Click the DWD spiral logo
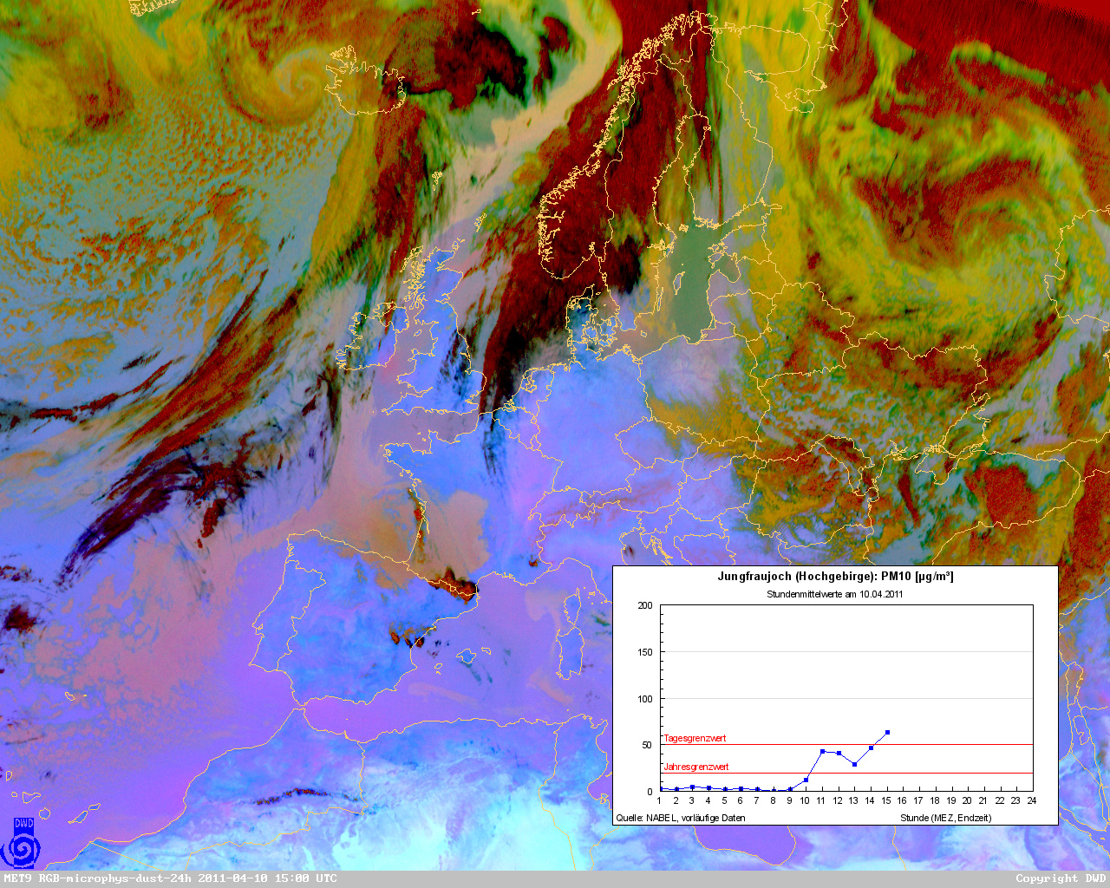 pyautogui.click(x=22, y=843)
